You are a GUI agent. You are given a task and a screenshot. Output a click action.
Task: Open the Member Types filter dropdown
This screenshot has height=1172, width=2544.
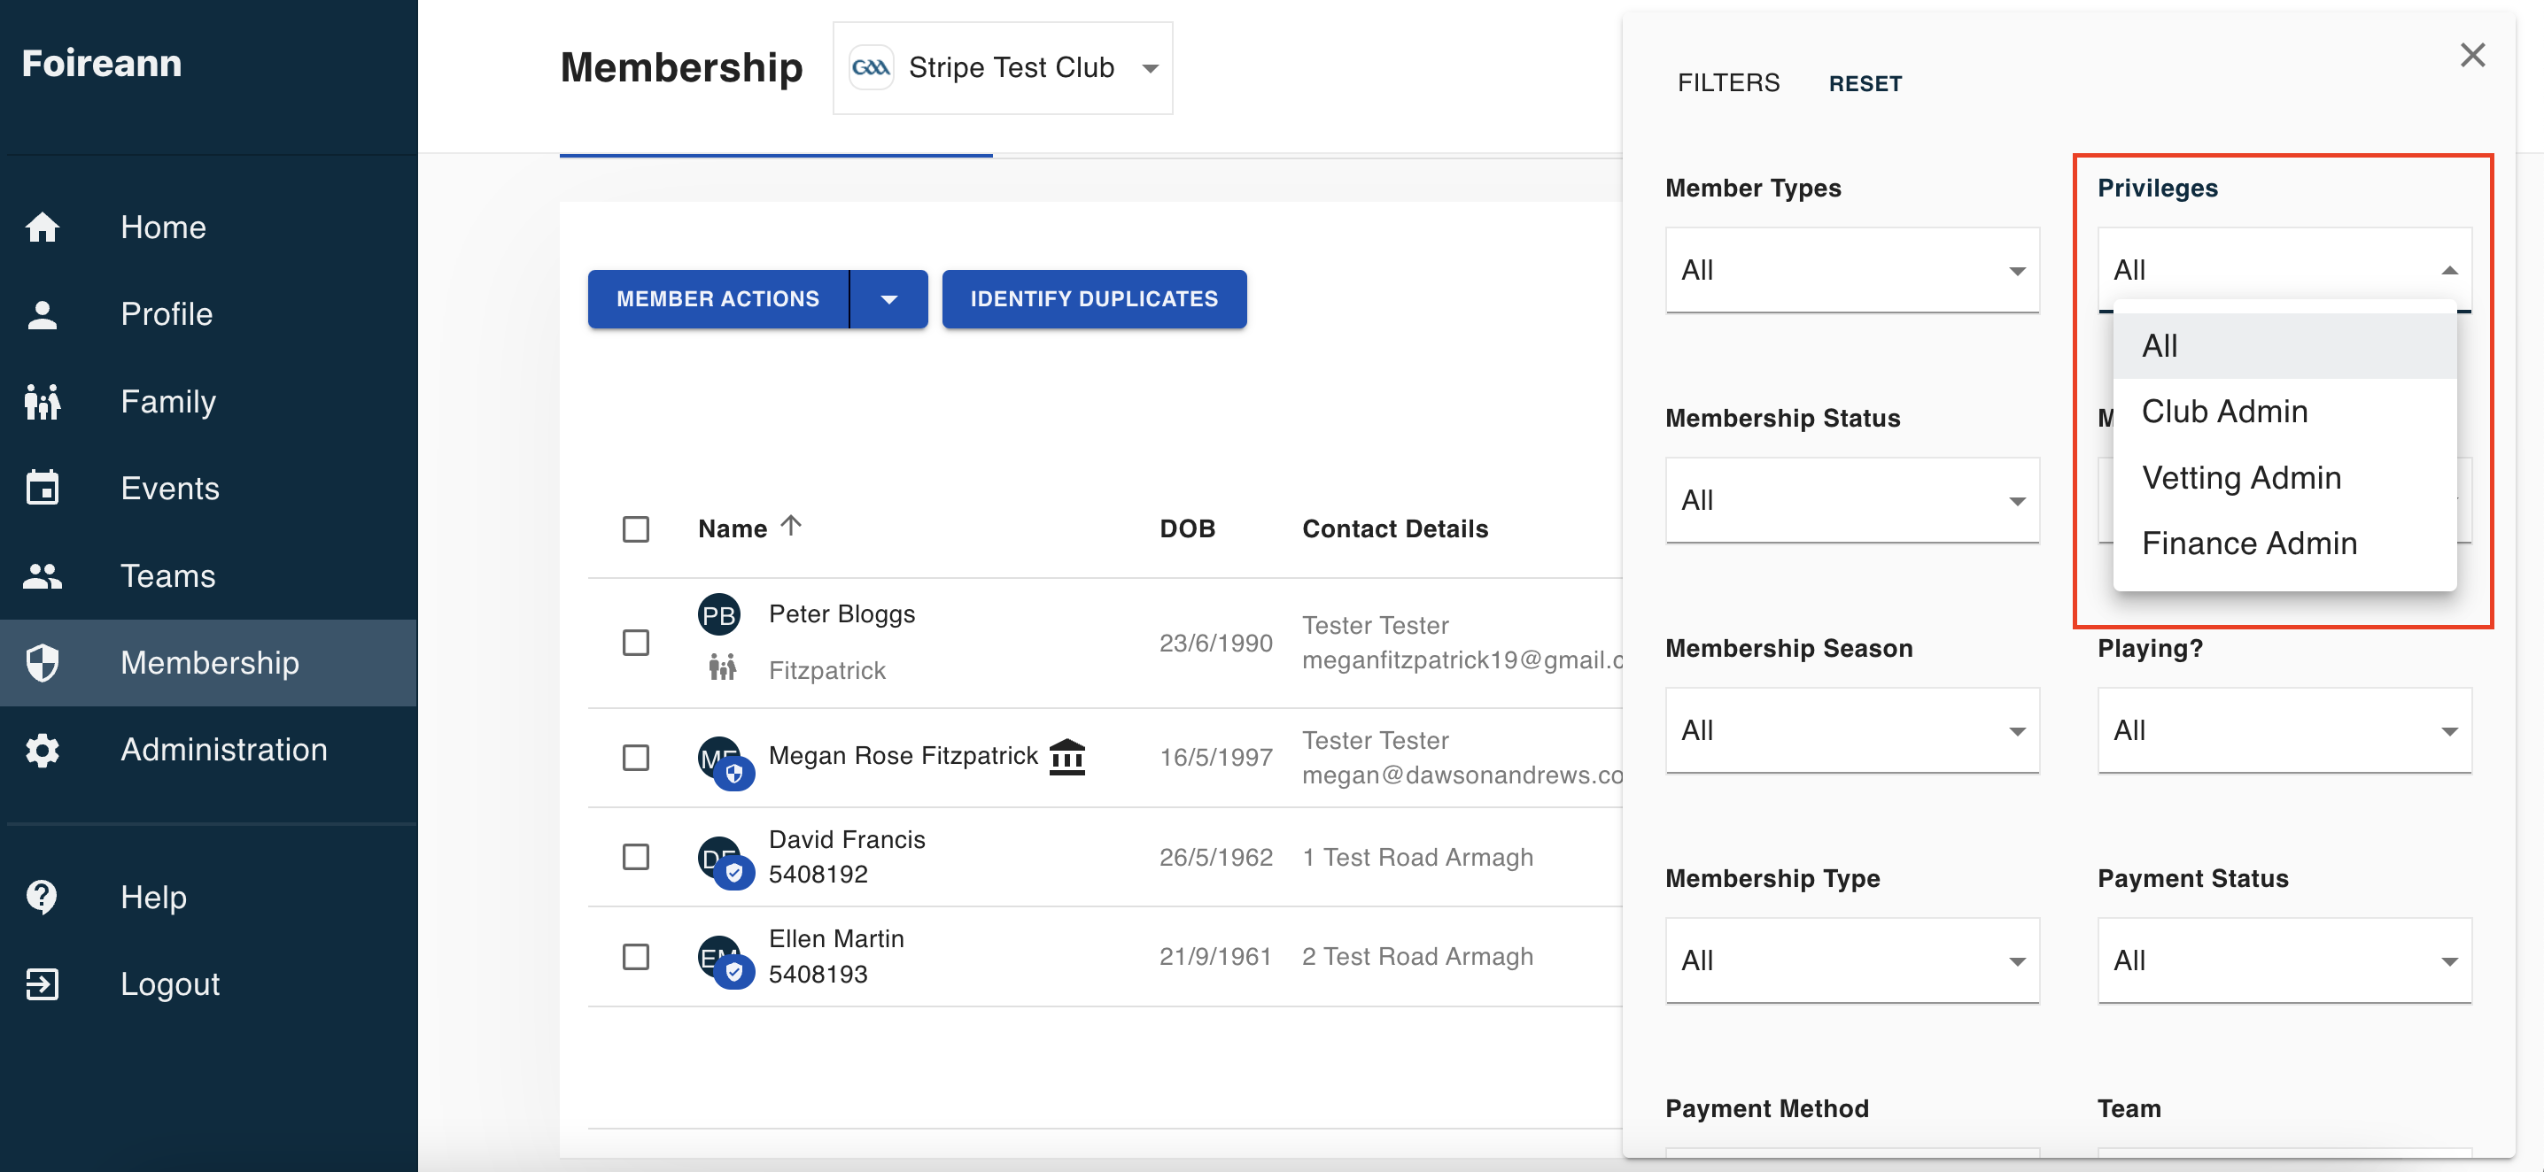1851,269
